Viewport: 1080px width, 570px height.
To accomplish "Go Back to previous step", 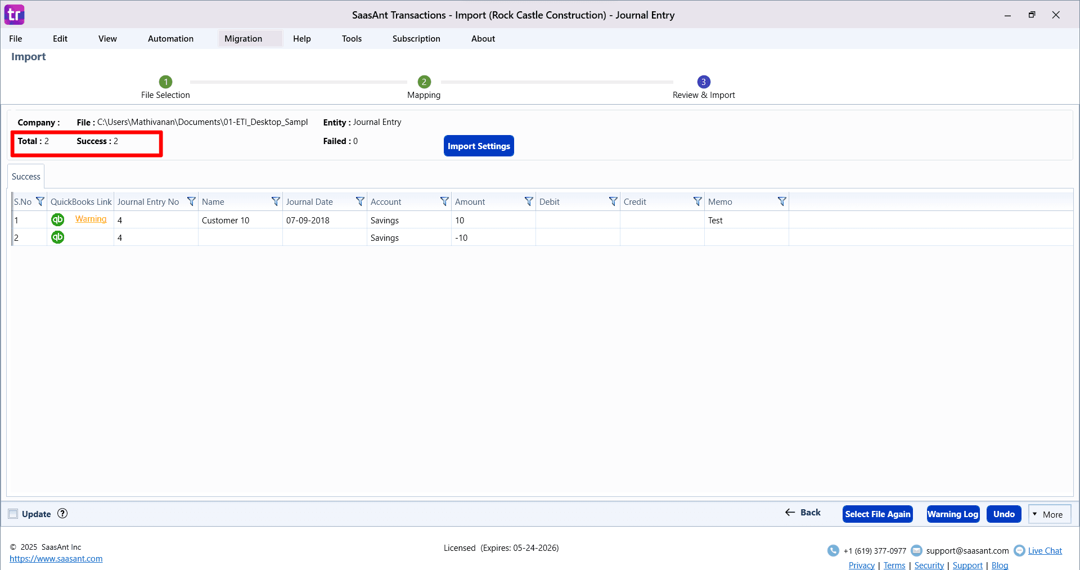I will (803, 513).
